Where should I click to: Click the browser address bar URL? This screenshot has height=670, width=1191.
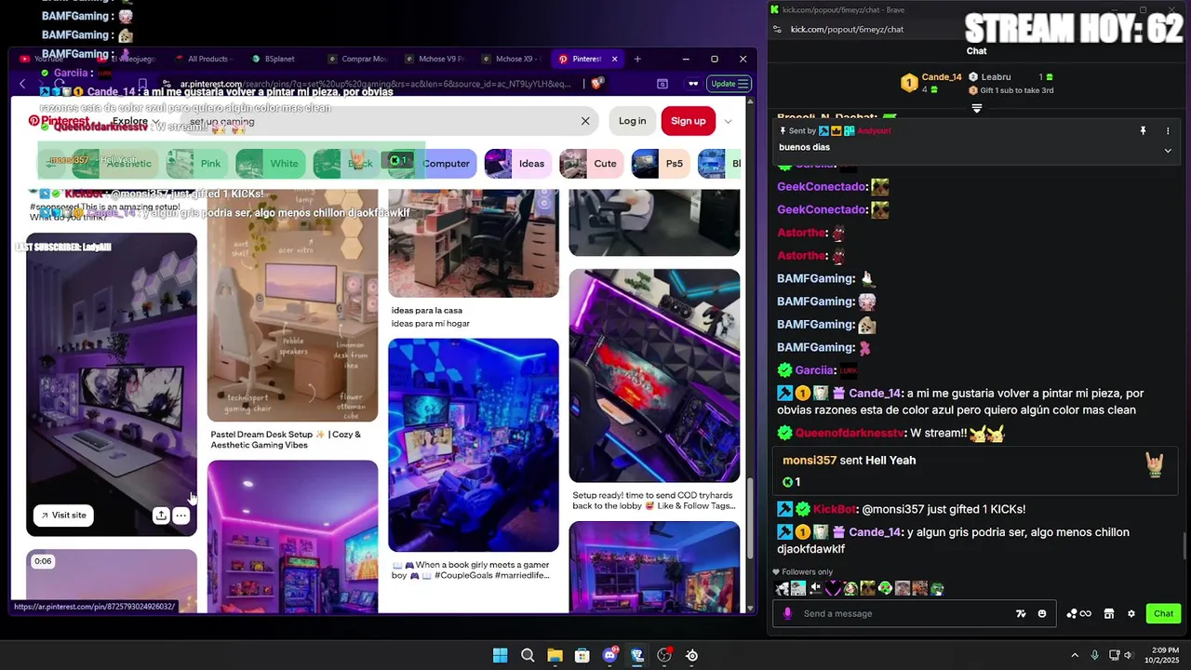(375, 84)
